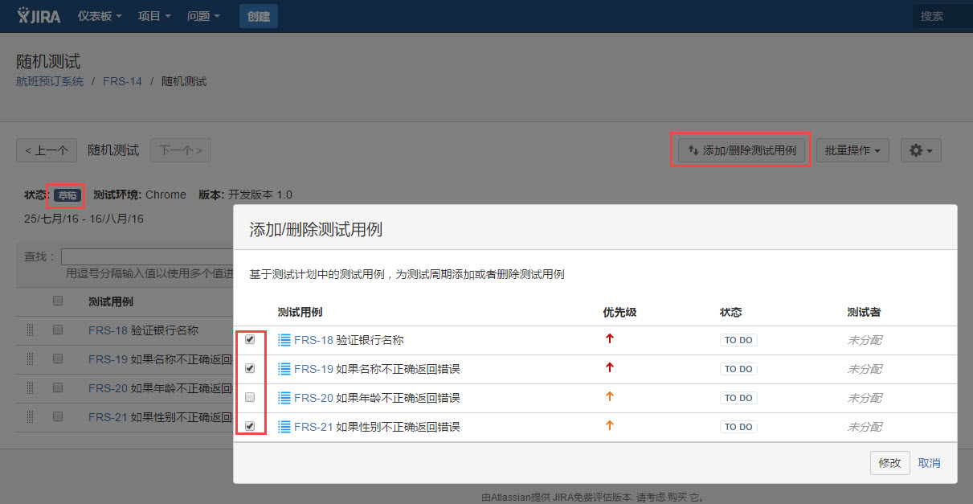973x504 pixels.
Task: Click the 测试用例 column header in dialog
Action: (300, 312)
